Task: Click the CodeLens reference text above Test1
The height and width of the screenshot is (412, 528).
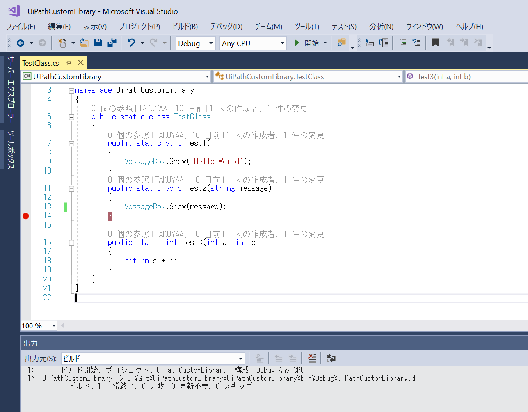Action: (x=216, y=135)
